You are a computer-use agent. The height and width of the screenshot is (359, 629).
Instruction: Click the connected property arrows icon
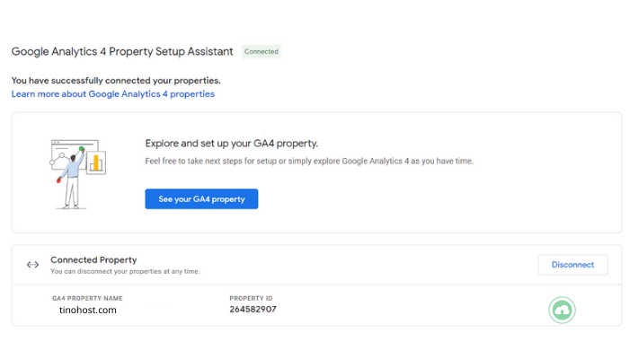[33, 265]
